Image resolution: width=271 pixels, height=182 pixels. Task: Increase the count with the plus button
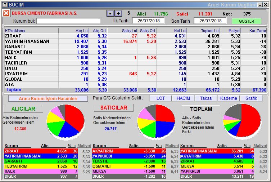(118, 13)
